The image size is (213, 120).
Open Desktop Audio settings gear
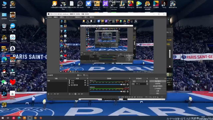coord(128,91)
